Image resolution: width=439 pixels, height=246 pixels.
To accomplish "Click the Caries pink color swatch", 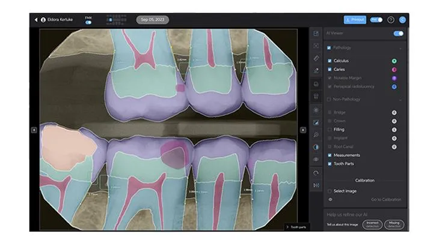I will (x=394, y=70).
